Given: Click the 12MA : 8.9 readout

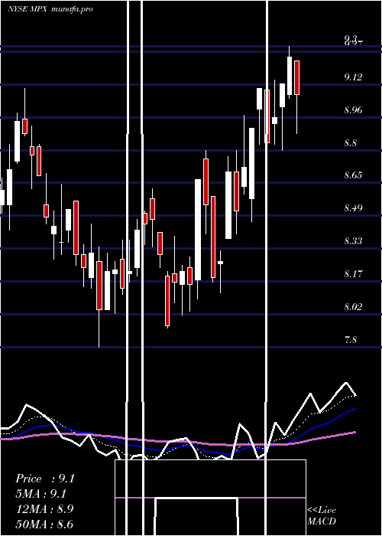Looking at the screenshot, I should click(x=45, y=509).
